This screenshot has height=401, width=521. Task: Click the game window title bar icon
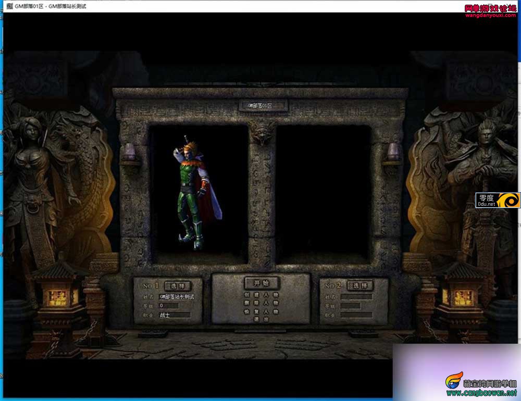click(10, 6)
